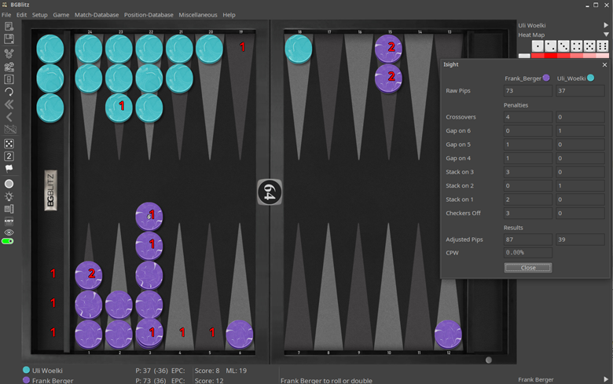
Task: Click the 64 doubling cube on the bar
Action: 269,192
